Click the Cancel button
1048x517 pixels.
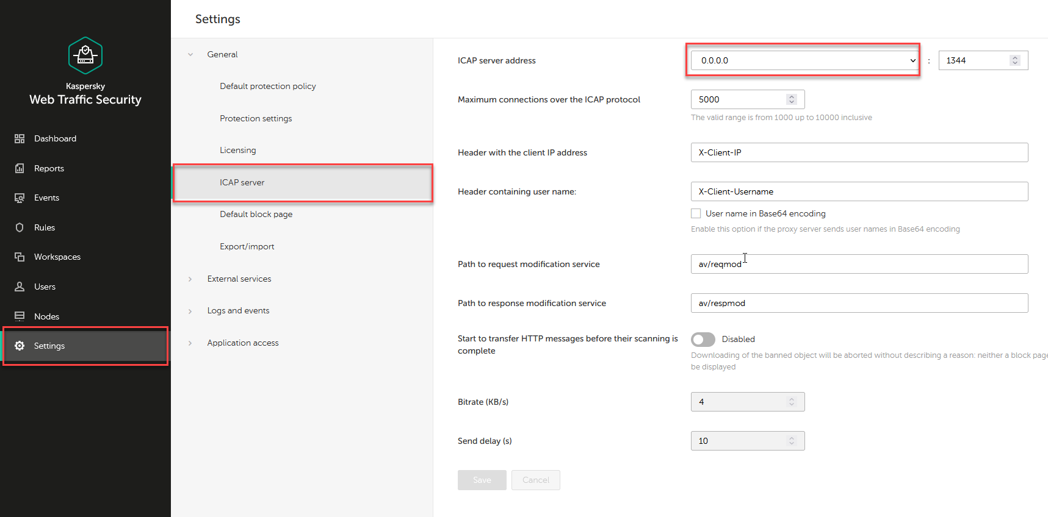click(535, 480)
